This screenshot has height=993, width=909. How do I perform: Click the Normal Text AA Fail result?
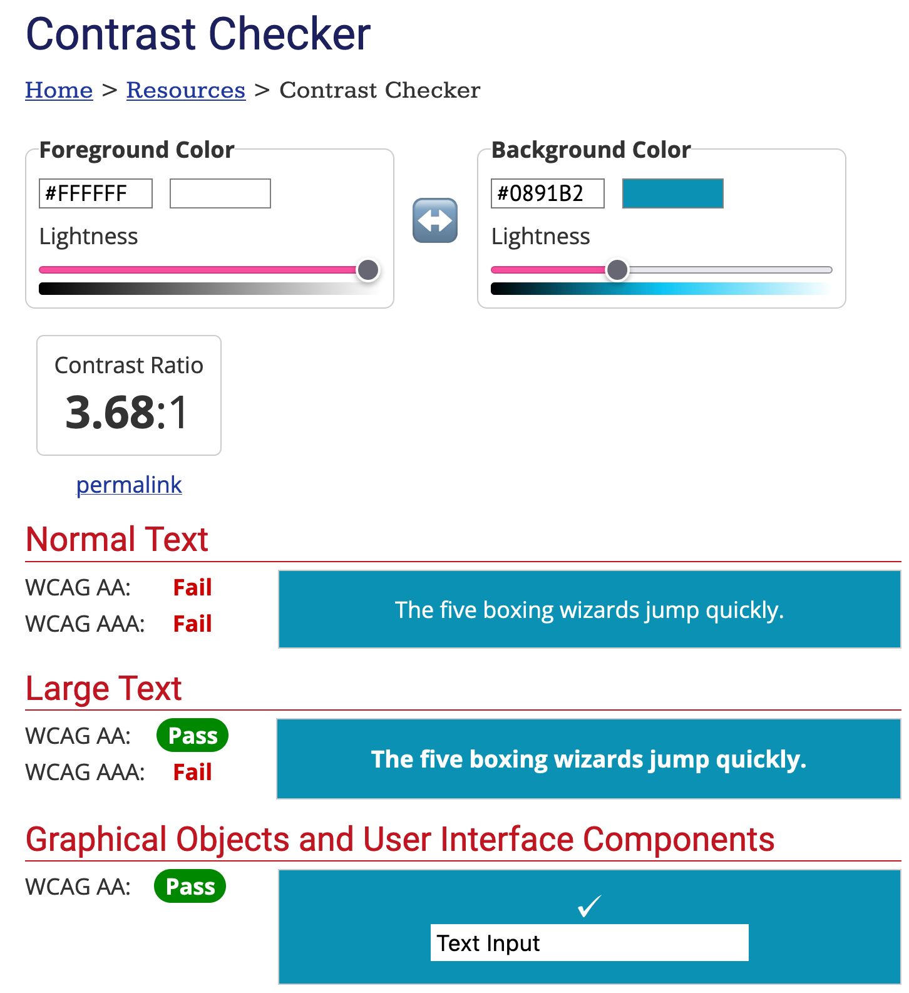193,587
